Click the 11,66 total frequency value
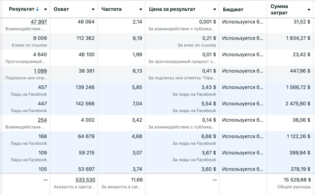 (137, 180)
